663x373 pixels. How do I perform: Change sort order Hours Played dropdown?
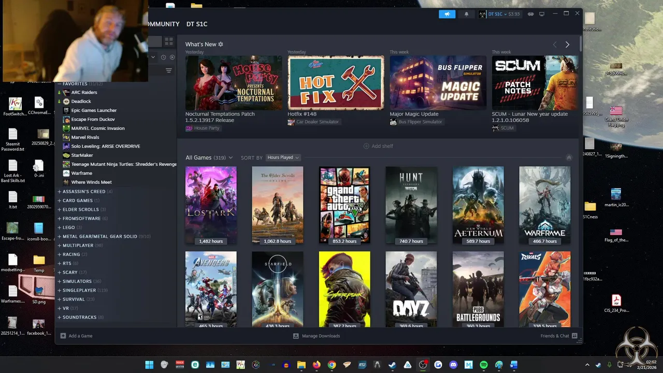tap(283, 157)
